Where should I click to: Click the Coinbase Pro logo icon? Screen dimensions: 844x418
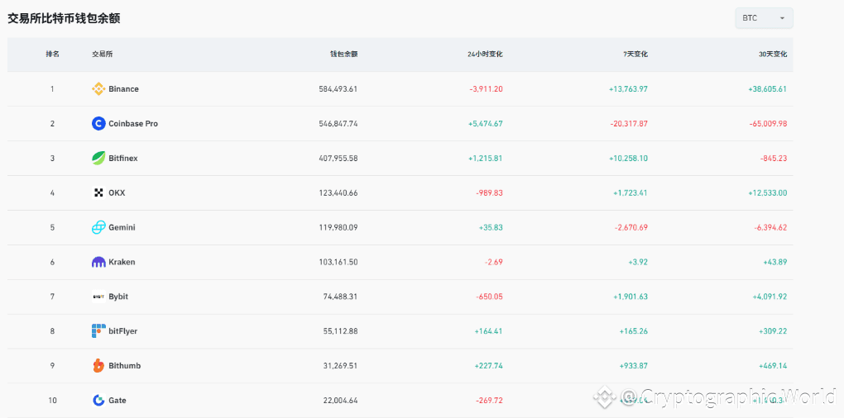coord(98,124)
